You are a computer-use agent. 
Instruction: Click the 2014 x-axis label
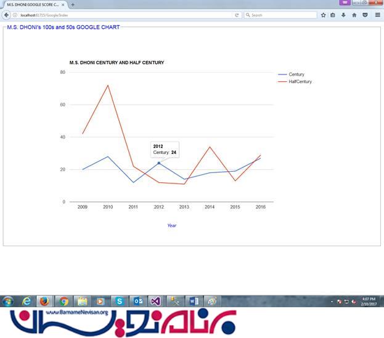[210, 207]
